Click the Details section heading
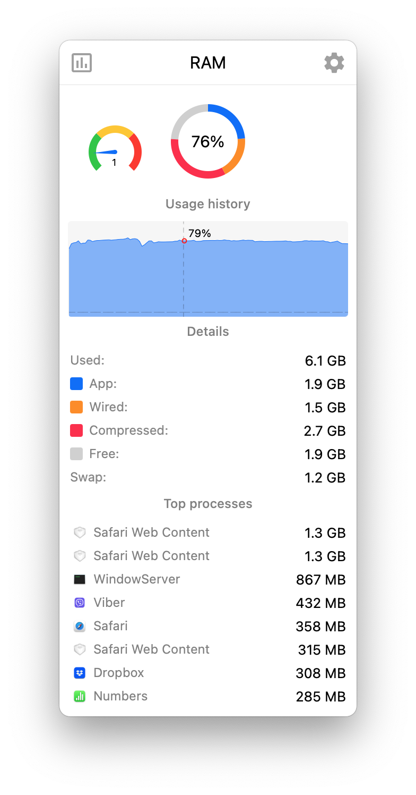Image resolution: width=416 pixels, height=795 pixels. 208,332
